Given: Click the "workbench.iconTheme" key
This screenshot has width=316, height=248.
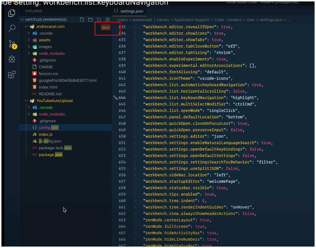Looking at the screenshot, I should (x=168, y=78).
